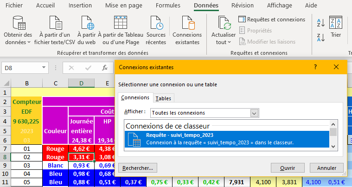The height and width of the screenshot is (187, 352).
Task: Click the dialog help question mark
Action: click(x=316, y=67)
